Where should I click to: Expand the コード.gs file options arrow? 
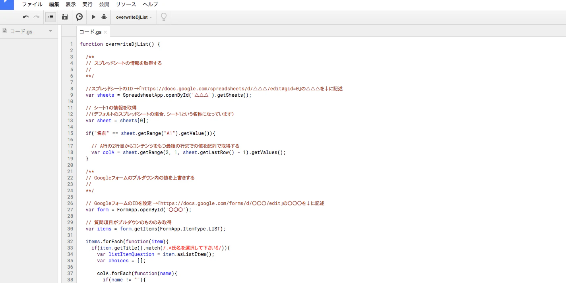coord(50,31)
